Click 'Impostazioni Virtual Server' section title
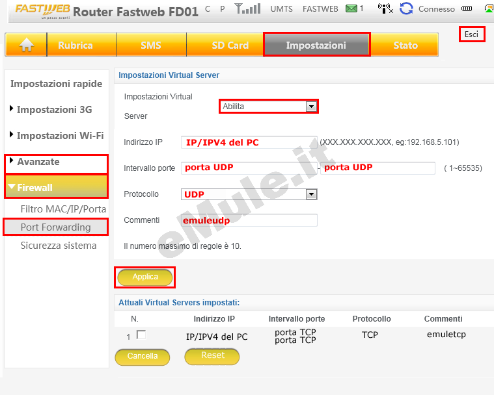Screen dimensions: 494x395 tap(169, 75)
